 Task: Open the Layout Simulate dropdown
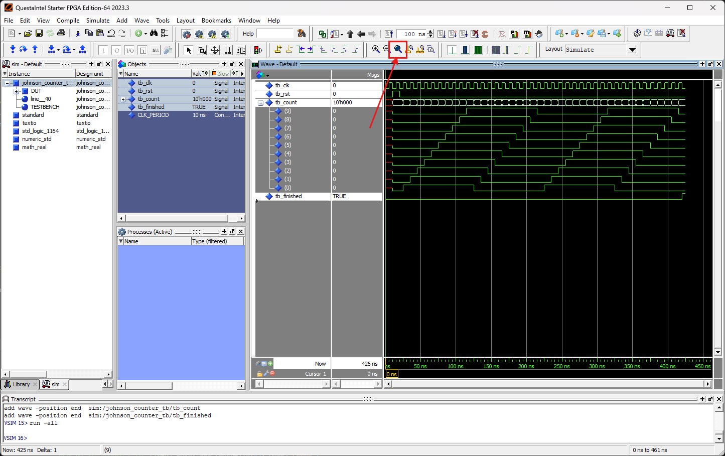[x=632, y=49]
